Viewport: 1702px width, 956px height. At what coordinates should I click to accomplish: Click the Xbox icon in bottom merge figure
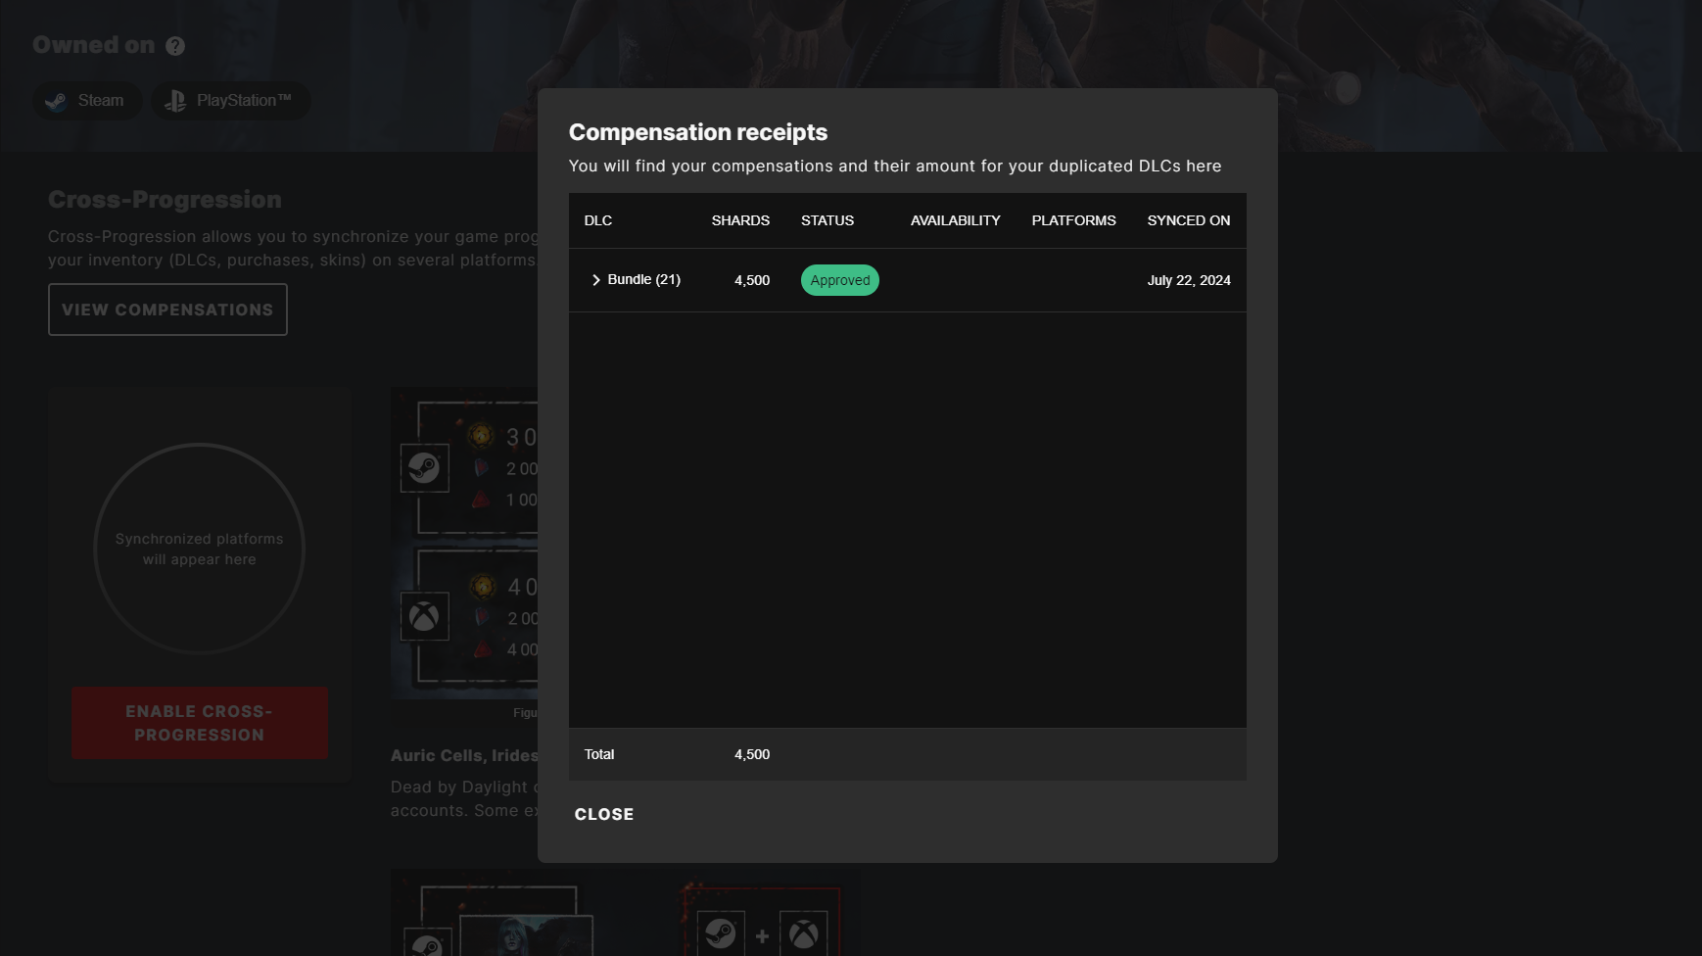pos(803,935)
